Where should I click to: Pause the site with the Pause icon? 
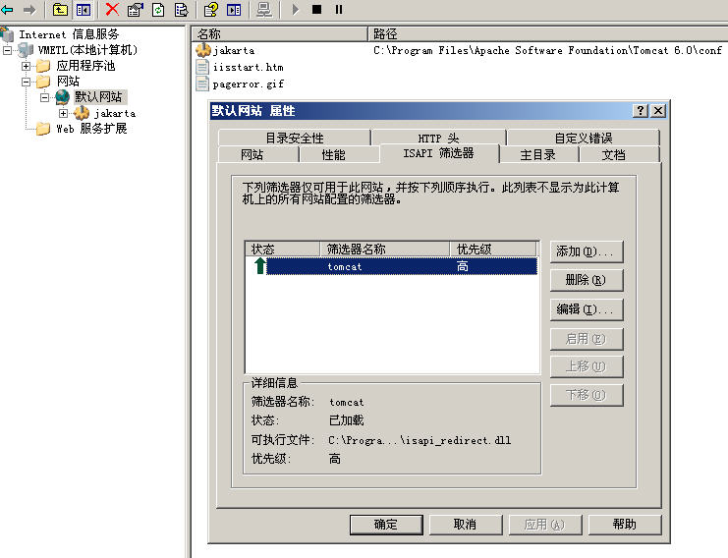pos(339,9)
